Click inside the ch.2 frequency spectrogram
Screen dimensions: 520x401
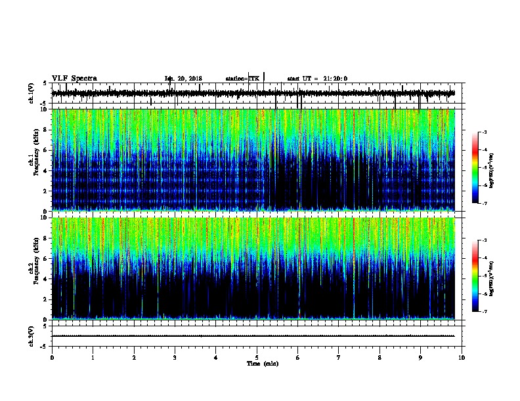point(253,269)
